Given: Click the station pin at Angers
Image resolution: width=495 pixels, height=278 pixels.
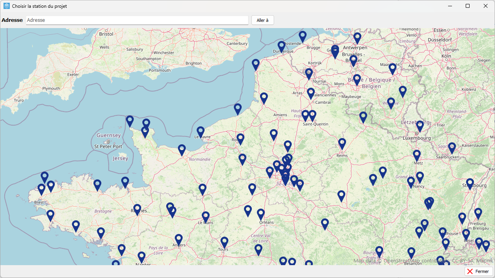Looking at the screenshot, I should tap(179, 239).
